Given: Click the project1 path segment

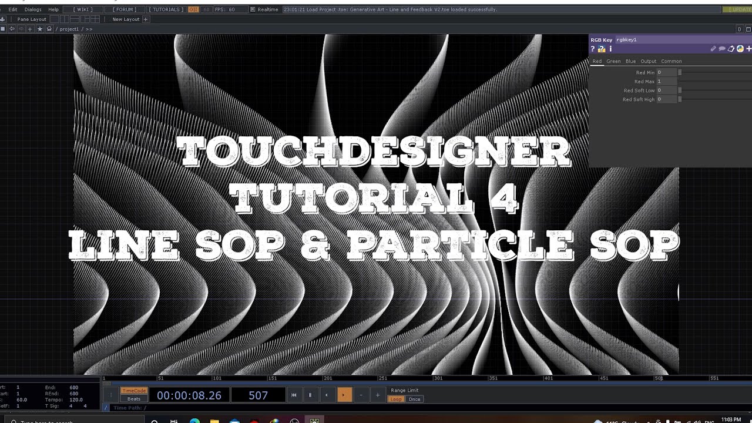Looking at the screenshot, I should (69, 29).
